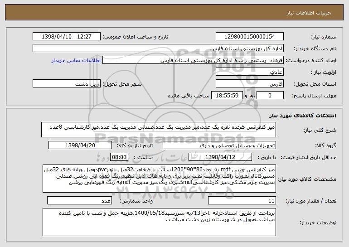Click the section heading اطلاعات کالاهای مورد نیاز
Screen dimensions: 349x247
[x=302, y=116]
